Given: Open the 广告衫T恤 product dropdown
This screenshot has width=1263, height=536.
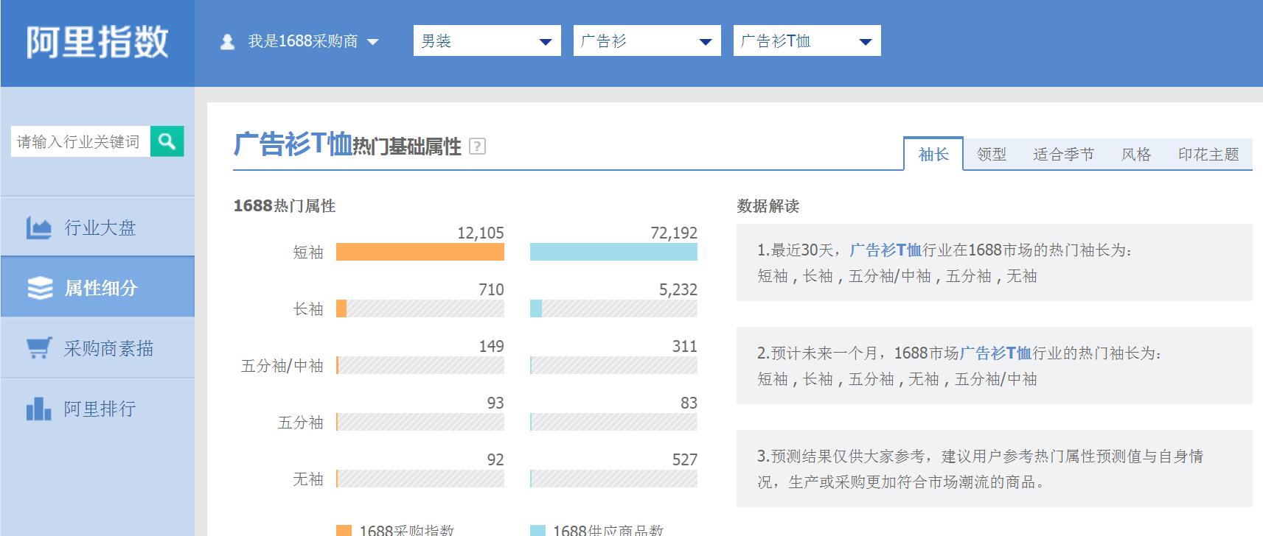Looking at the screenshot, I should point(807,40).
